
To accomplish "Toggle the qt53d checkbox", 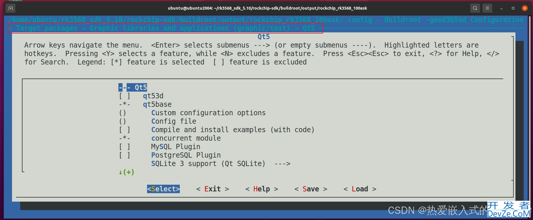I will (124, 96).
